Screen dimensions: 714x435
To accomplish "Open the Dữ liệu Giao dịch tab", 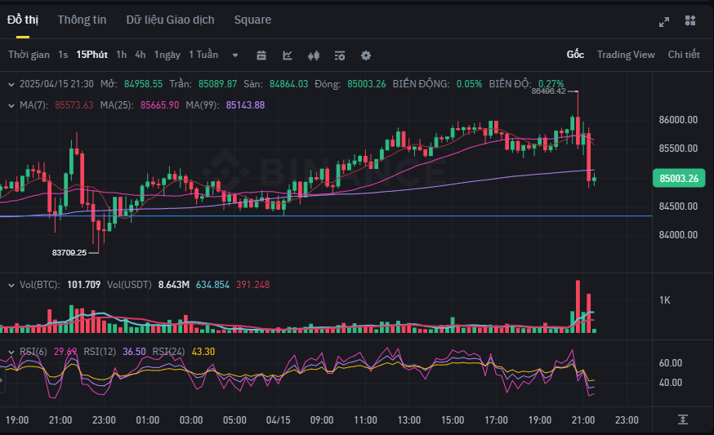I will tap(170, 20).
